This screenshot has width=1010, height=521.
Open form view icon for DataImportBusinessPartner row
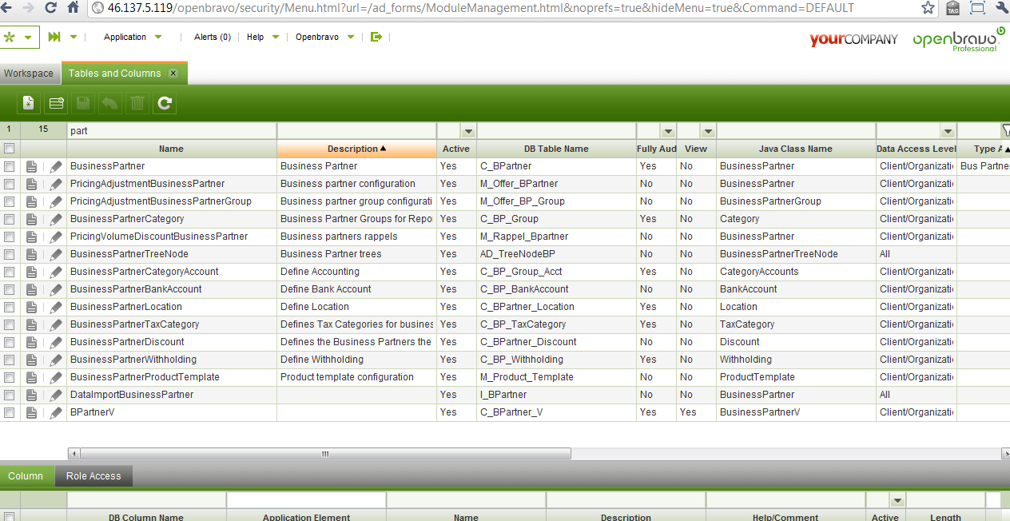[x=31, y=395]
